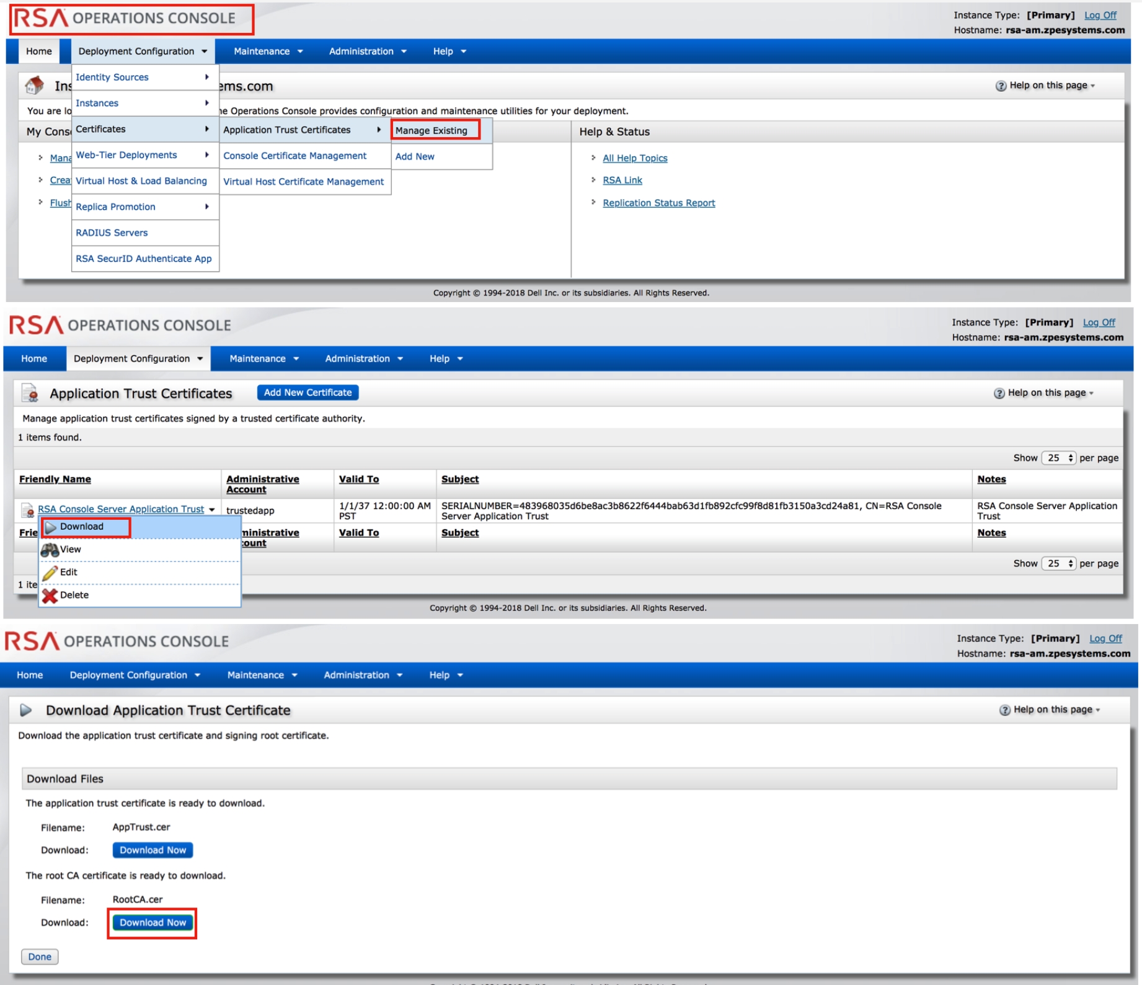This screenshot has width=1142, height=985.
Task: Open Administration menu in top console
Action: 368,51
